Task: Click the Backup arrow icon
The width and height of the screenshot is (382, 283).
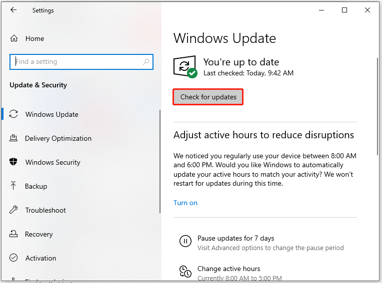Action: click(x=13, y=186)
